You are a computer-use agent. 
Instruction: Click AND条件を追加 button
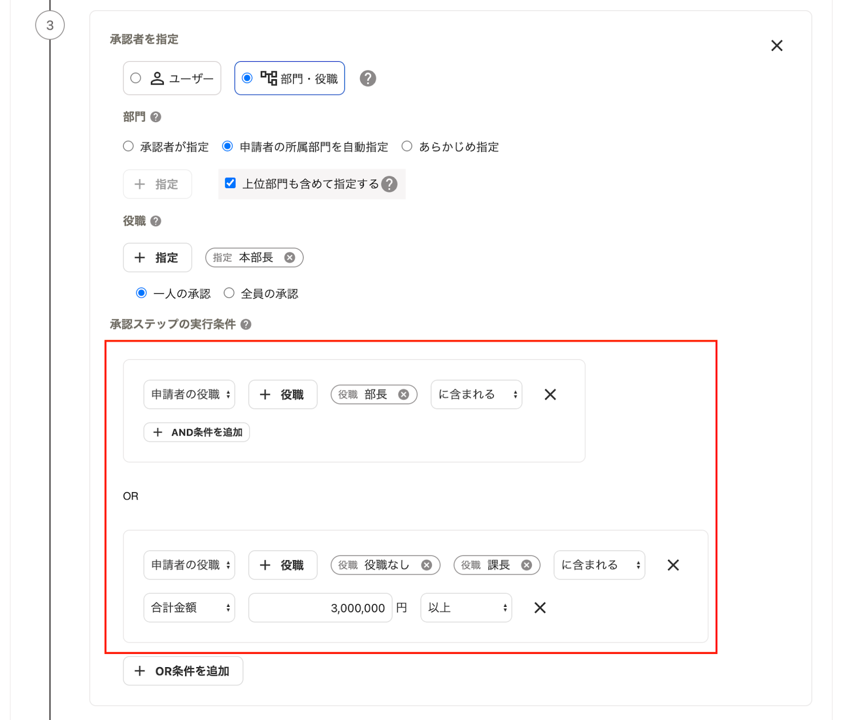point(196,432)
